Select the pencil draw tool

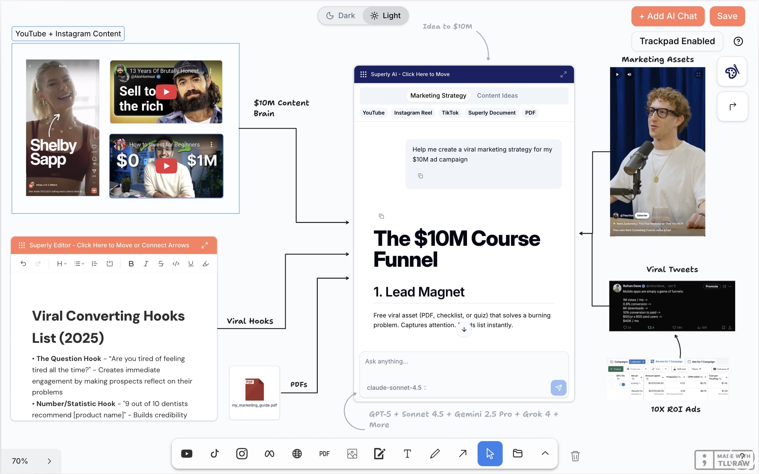coord(435,454)
